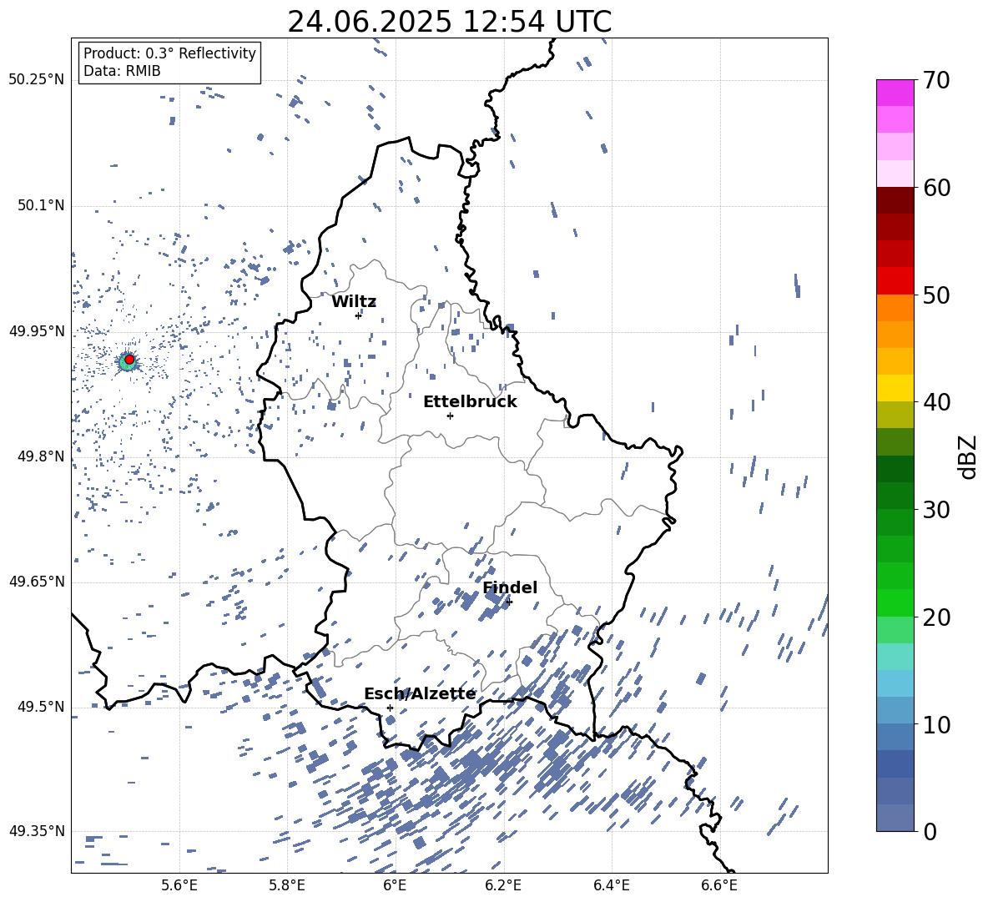Viewport: 988px width, 902px height.
Task: Click the bright green swatch just above 20 dBZ
Action: tap(895, 602)
